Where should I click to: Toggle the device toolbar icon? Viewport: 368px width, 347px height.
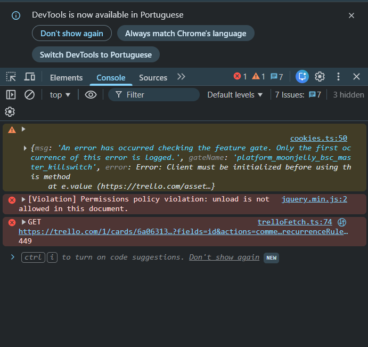tap(30, 77)
